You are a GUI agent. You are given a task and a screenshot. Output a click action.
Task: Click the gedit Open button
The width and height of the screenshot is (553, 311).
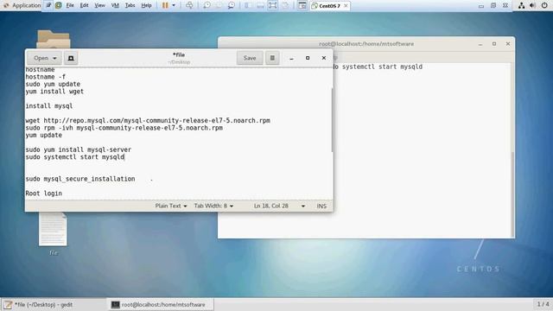(x=41, y=58)
